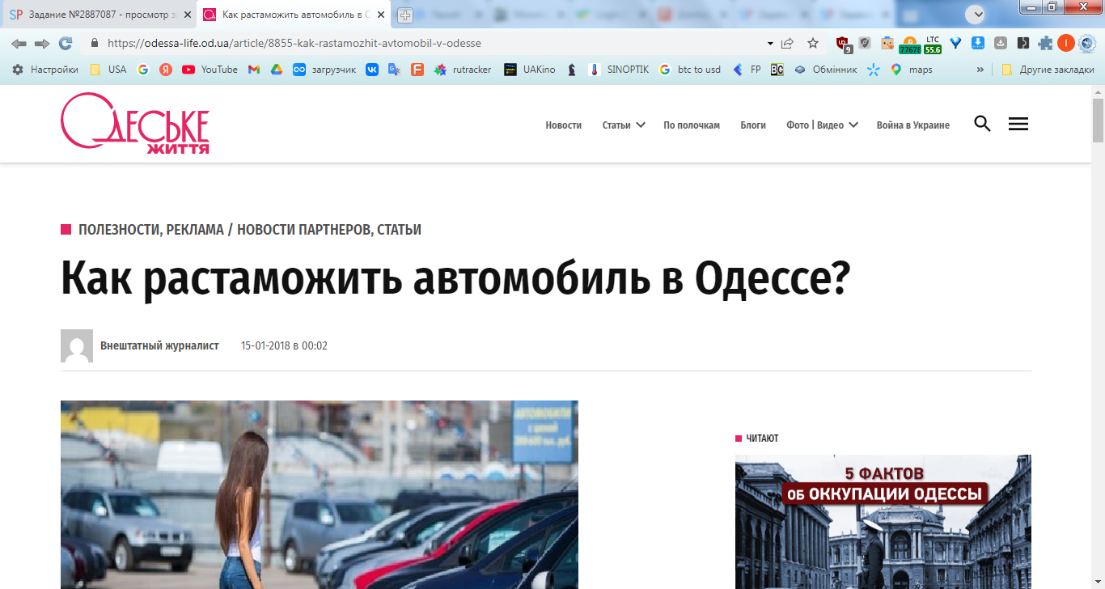
Task: Open the article car lot photo
Action: click(x=320, y=494)
